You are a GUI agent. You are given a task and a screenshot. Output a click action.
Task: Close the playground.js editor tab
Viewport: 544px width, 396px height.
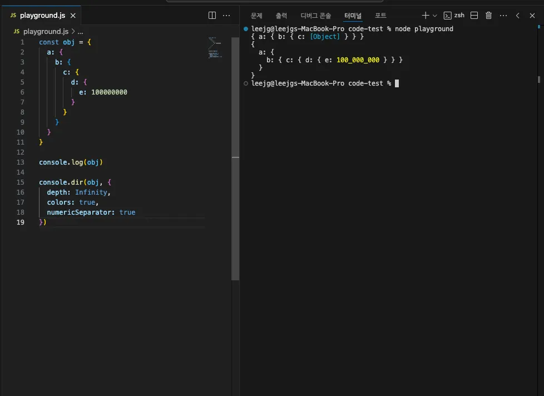point(72,16)
